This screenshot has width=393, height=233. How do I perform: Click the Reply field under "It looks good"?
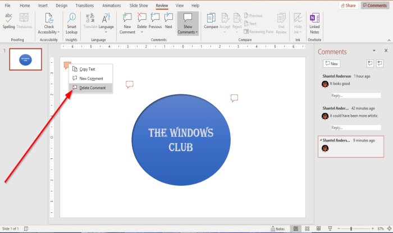(x=355, y=95)
